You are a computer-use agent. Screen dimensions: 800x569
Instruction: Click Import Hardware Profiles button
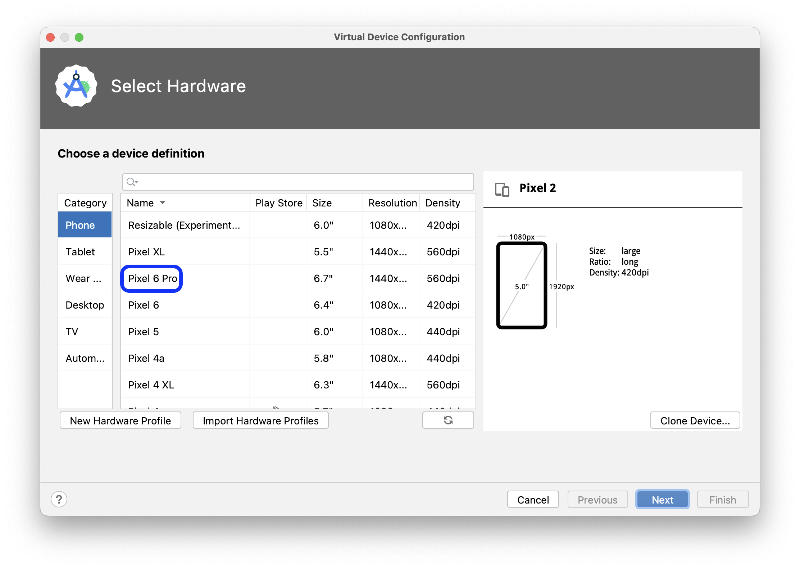pyautogui.click(x=261, y=420)
